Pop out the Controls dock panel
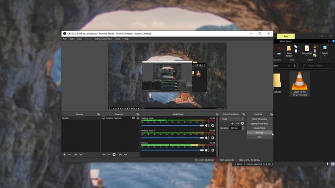 coord(272,114)
